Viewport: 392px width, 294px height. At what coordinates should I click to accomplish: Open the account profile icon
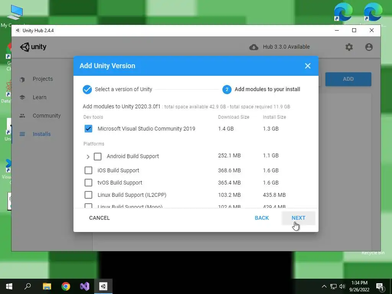click(369, 47)
